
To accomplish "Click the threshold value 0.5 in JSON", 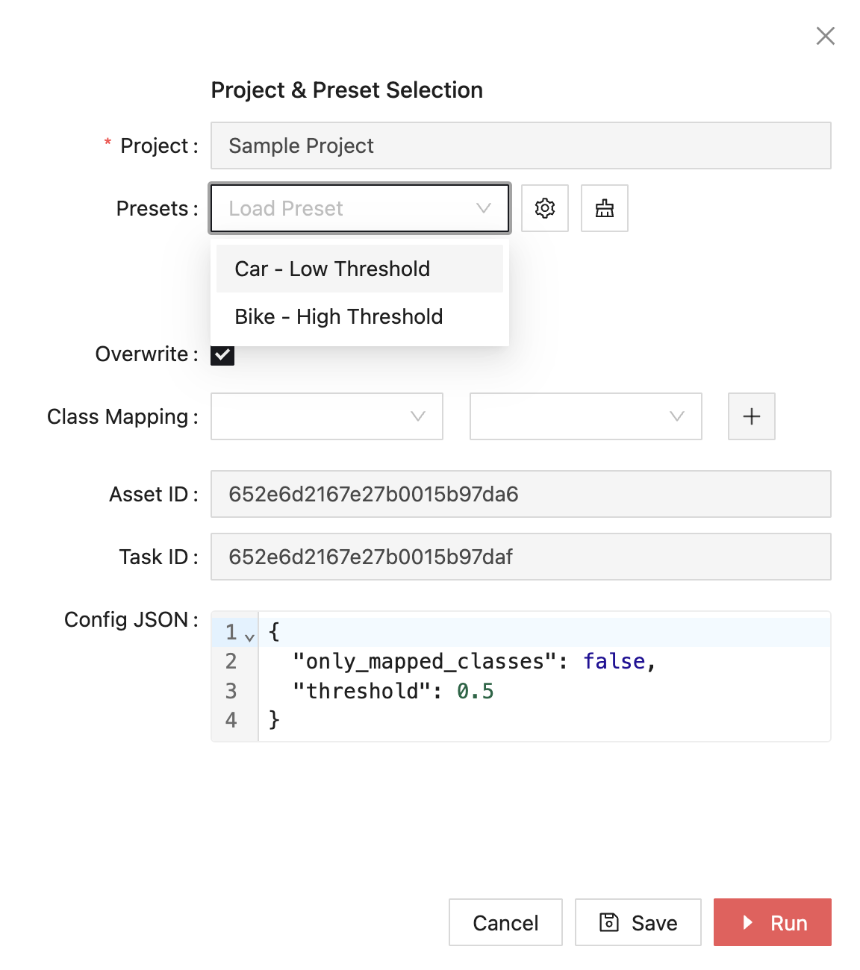I will pyautogui.click(x=476, y=691).
